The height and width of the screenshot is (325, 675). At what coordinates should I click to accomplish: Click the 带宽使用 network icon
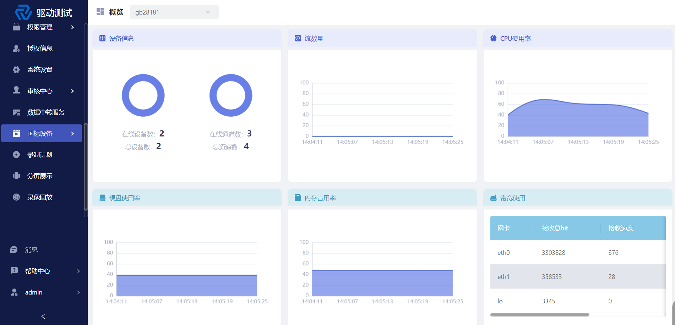coord(494,198)
